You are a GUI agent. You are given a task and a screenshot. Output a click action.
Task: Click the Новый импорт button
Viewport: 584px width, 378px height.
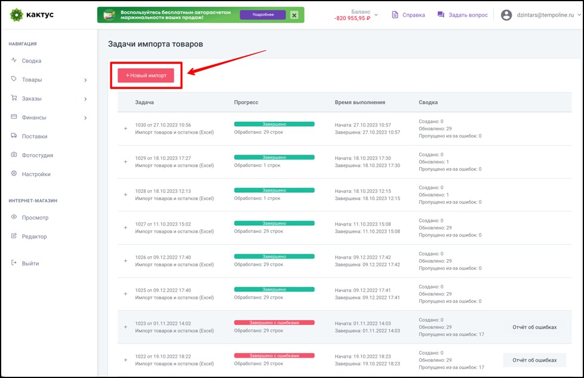(x=146, y=75)
